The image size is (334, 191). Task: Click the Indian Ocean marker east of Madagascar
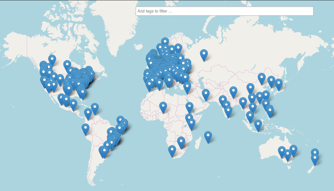pos(208,137)
